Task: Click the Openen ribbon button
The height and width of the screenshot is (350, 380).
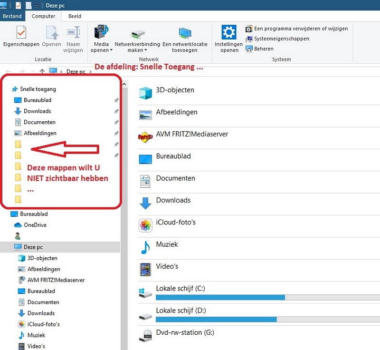Action: (x=51, y=36)
